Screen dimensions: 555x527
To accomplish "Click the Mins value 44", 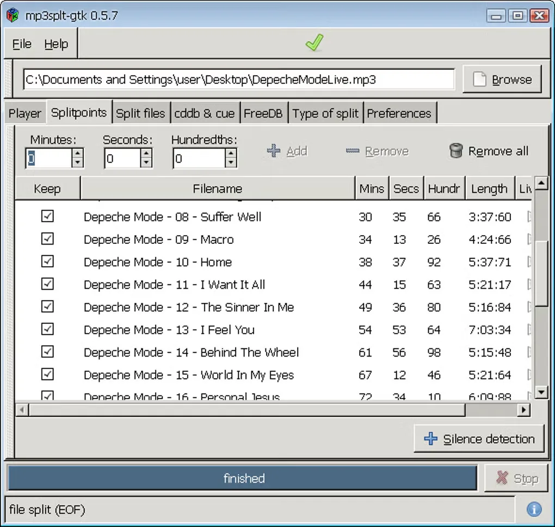I will [365, 284].
